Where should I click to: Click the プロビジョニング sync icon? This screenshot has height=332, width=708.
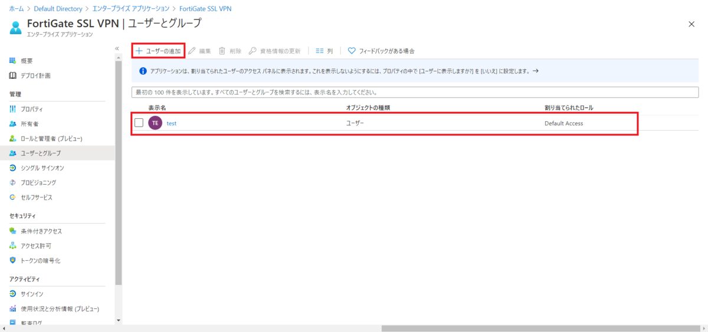click(13, 182)
